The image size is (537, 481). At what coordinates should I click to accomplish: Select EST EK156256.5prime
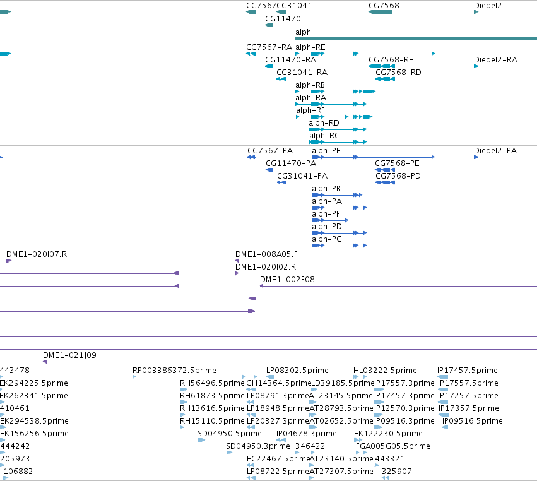pos(2,440)
